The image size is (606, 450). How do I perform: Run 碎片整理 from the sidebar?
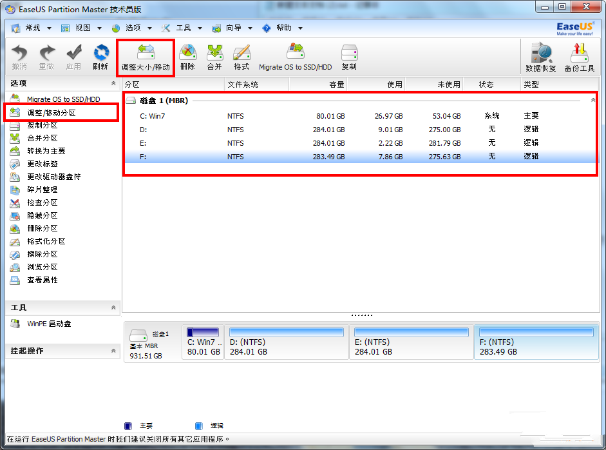click(x=34, y=190)
